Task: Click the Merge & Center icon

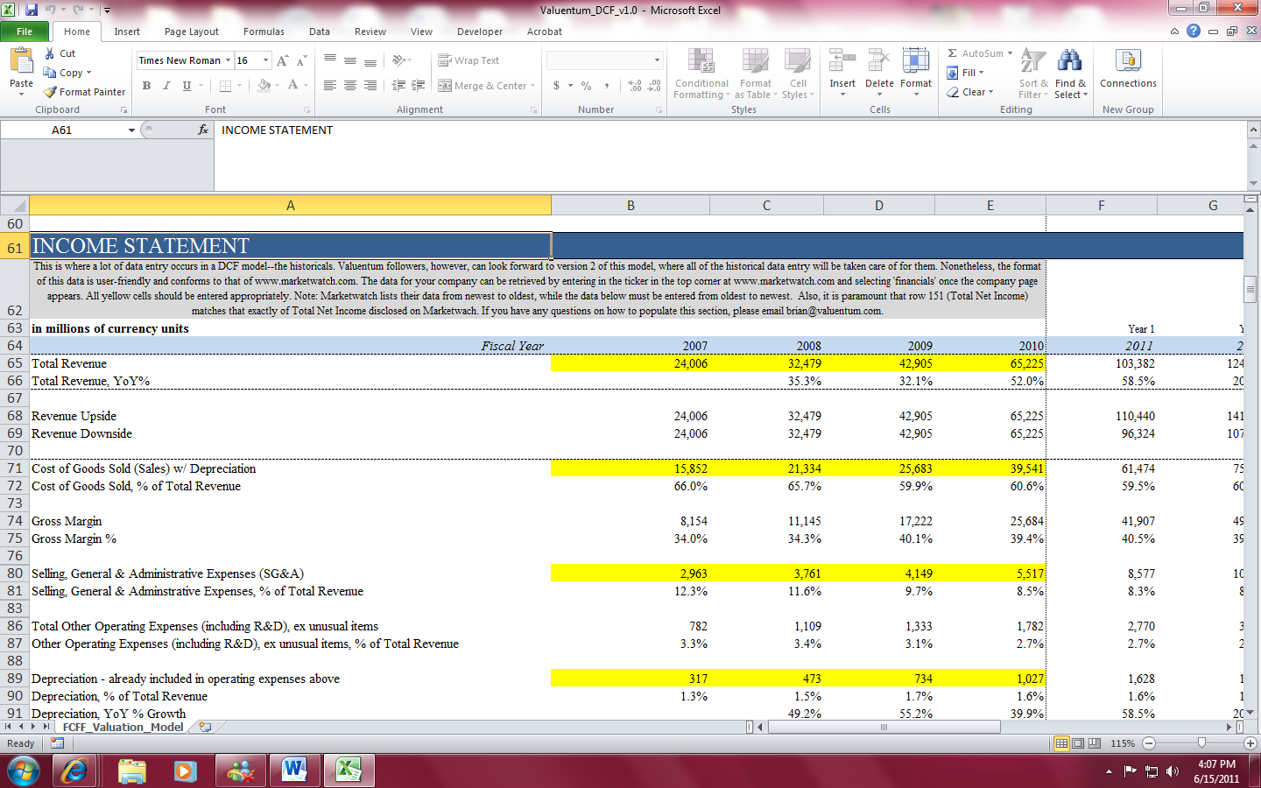Action: tap(445, 86)
